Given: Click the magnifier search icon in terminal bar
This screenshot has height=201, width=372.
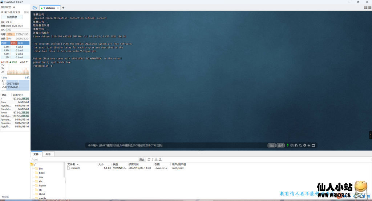Looking at the screenshot, I should click(x=300, y=145).
